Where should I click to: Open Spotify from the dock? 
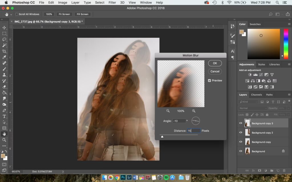click(x=166, y=177)
